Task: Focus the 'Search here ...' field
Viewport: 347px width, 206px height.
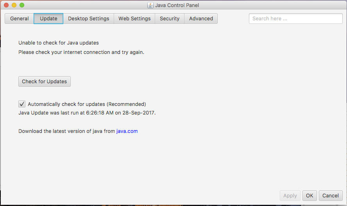Action: click(295, 18)
